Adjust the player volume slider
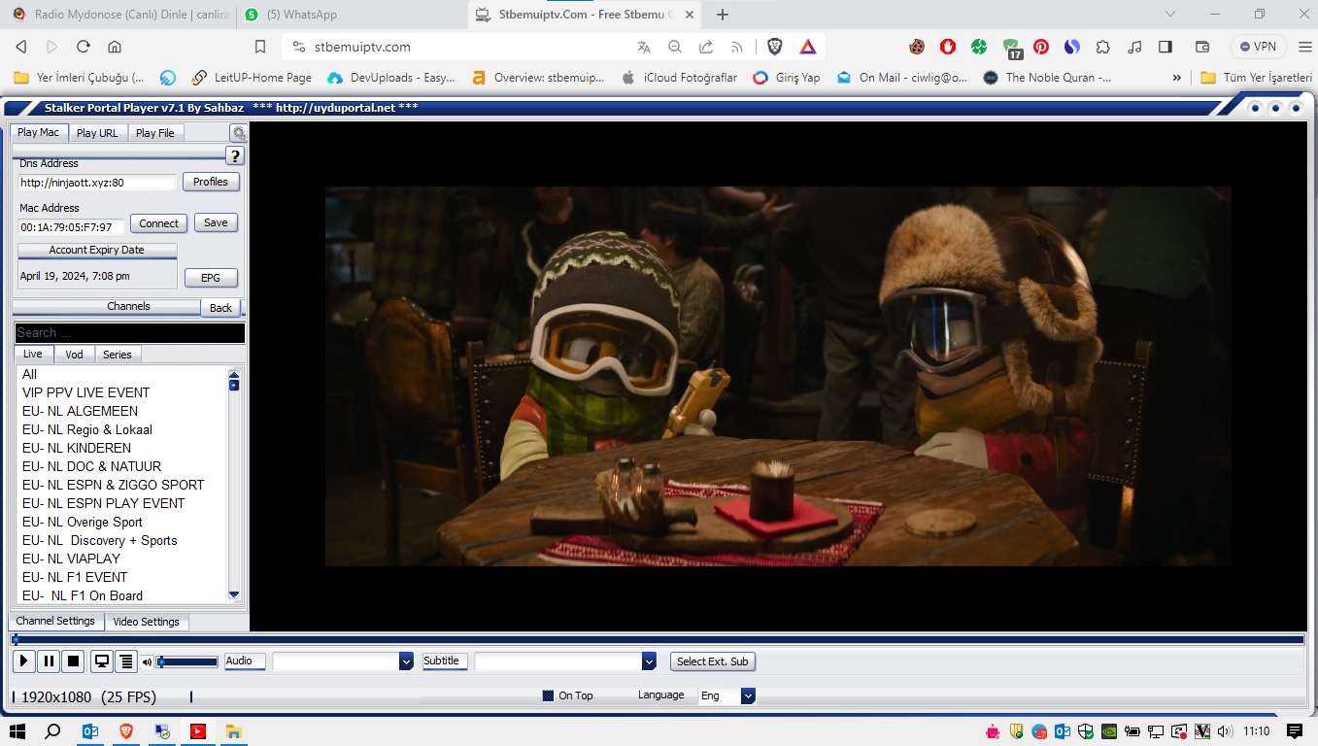This screenshot has width=1318, height=746. coord(187,662)
